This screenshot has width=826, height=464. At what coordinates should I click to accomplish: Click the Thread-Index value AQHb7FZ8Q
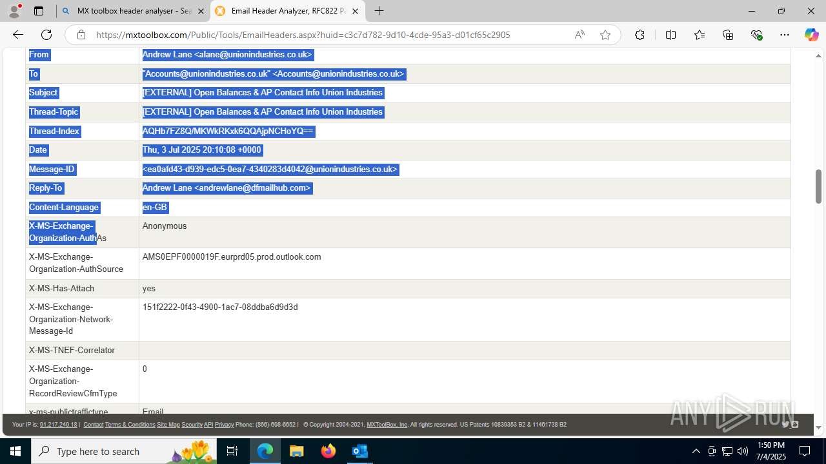tap(228, 131)
